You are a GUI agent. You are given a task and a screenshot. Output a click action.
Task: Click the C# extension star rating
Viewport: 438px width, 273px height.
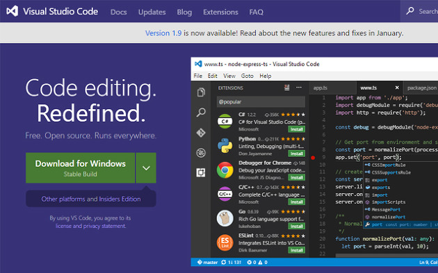(293, 115)
